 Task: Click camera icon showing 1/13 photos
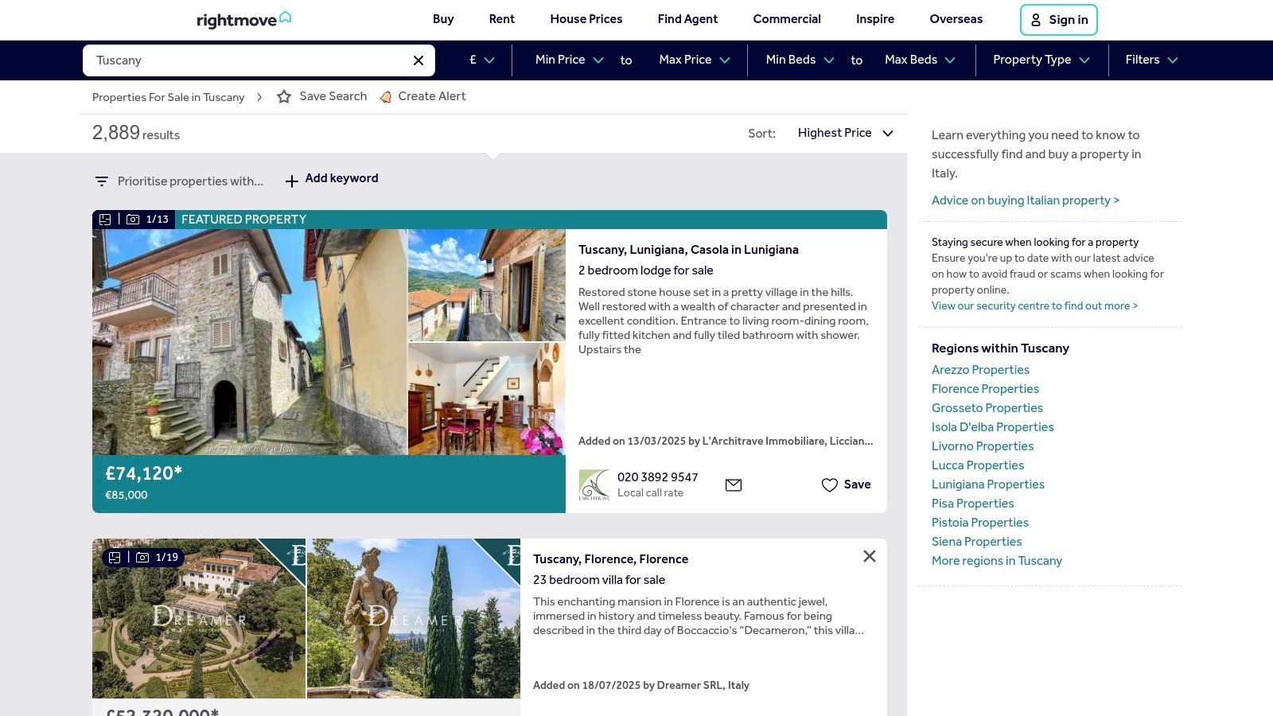click(x=133, y=220)
